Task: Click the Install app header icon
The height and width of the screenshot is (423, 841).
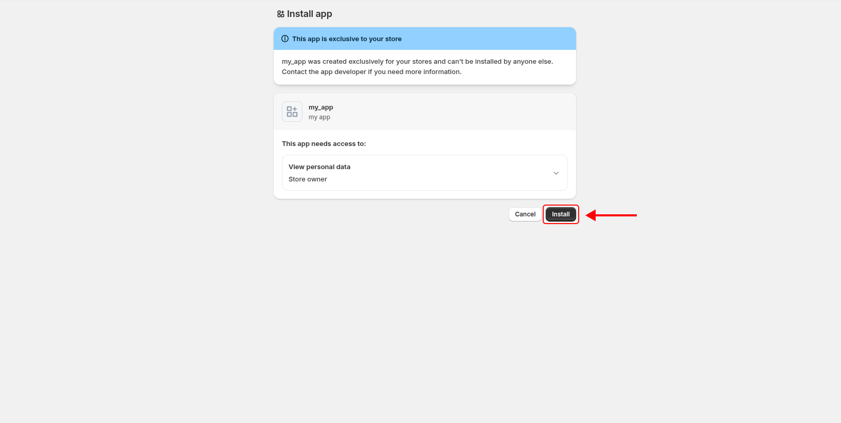Action: coord(280,14)
